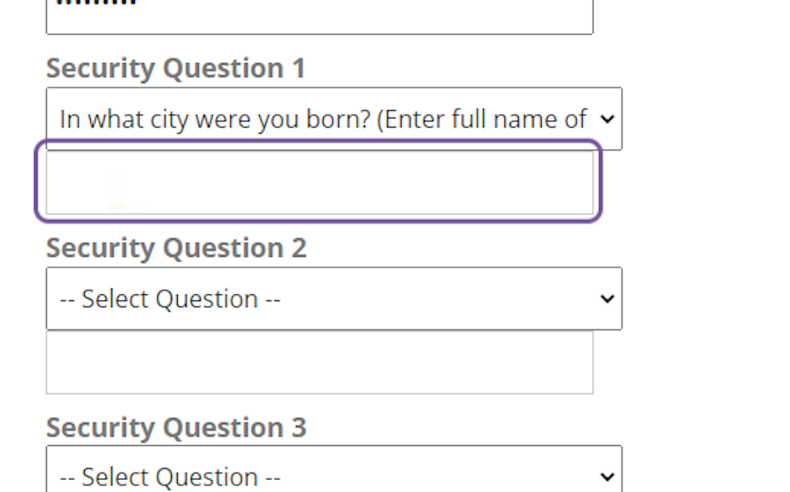
Task: Click the 'Security Question 3' heading
Action: 176,427
